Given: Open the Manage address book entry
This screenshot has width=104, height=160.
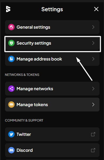Looking at the screenshot, I should (x=52, y=59).
